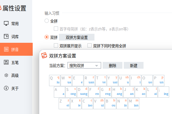Enable 双拼下同时使用全拼 checkbox
The image size is (172, 114).
[89, 45]
